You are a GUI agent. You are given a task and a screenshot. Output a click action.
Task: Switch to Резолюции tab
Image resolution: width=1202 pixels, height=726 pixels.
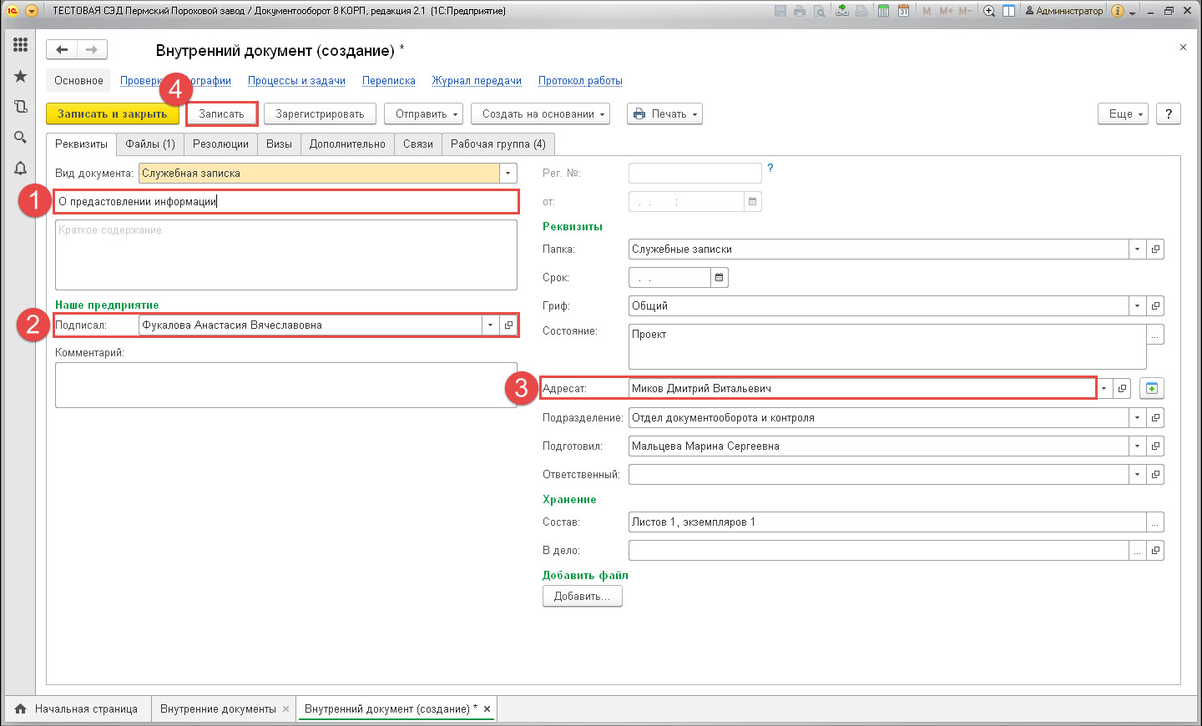pyautogui.click(x=220, y=144)
